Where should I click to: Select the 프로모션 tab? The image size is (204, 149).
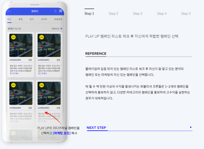(x=58, y=19)
